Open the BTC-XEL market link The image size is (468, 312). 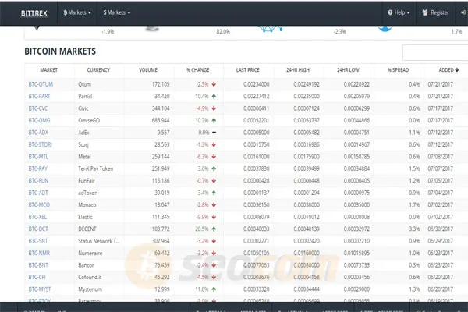[37, 217]
